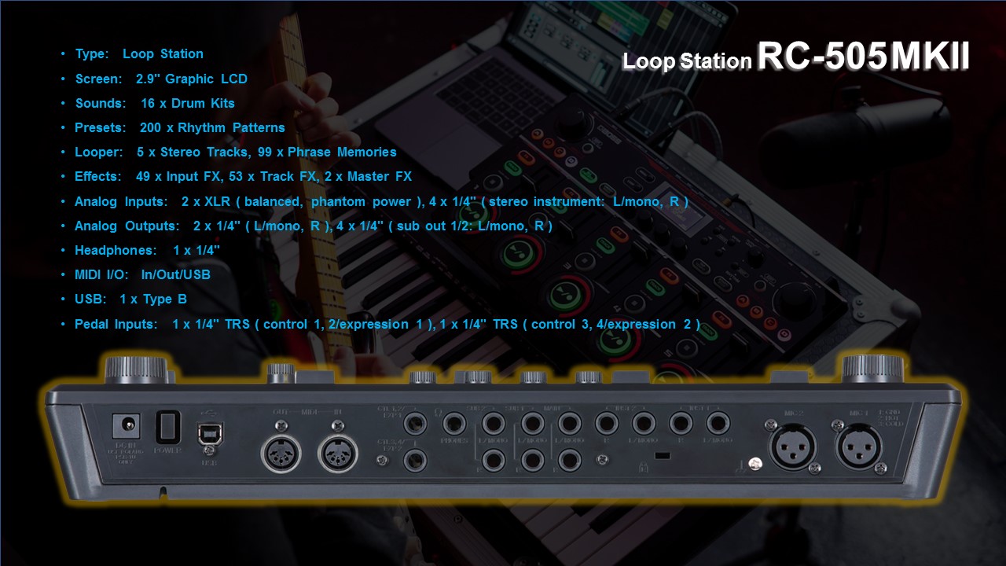Image resolution: width=1006 pixels, height=566 pixels.
Task: Click the SUB 1 R output jack
Action: click(x=533, y=461)
